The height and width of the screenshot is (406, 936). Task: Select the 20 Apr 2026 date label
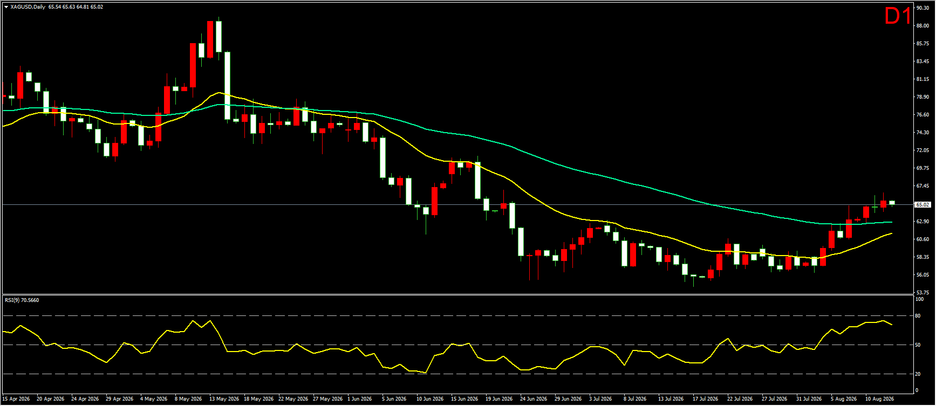pyautogui.click(x=51, y=400)
